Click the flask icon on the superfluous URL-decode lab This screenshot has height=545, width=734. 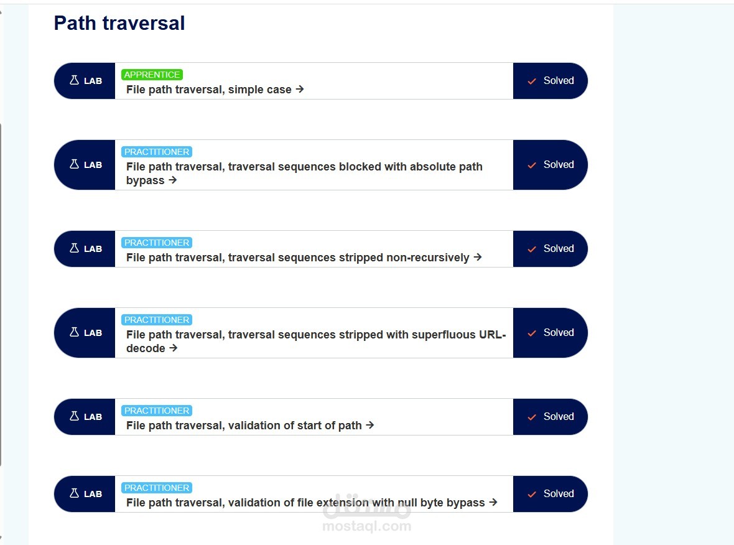[x=74, y=332]
